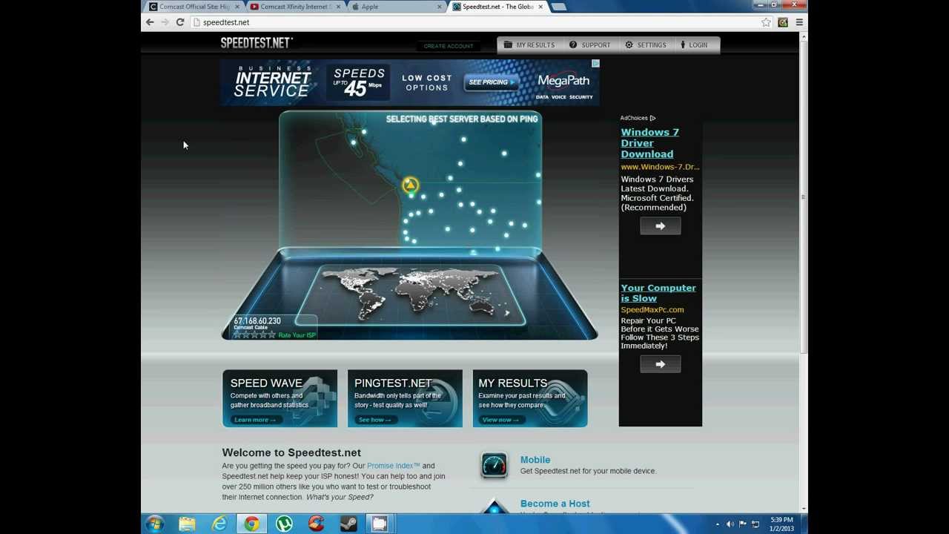Image resolution: width=949 pixels, height=534 pixels.
Task: Open the Mobile heading link
Action: pos(535,460)
